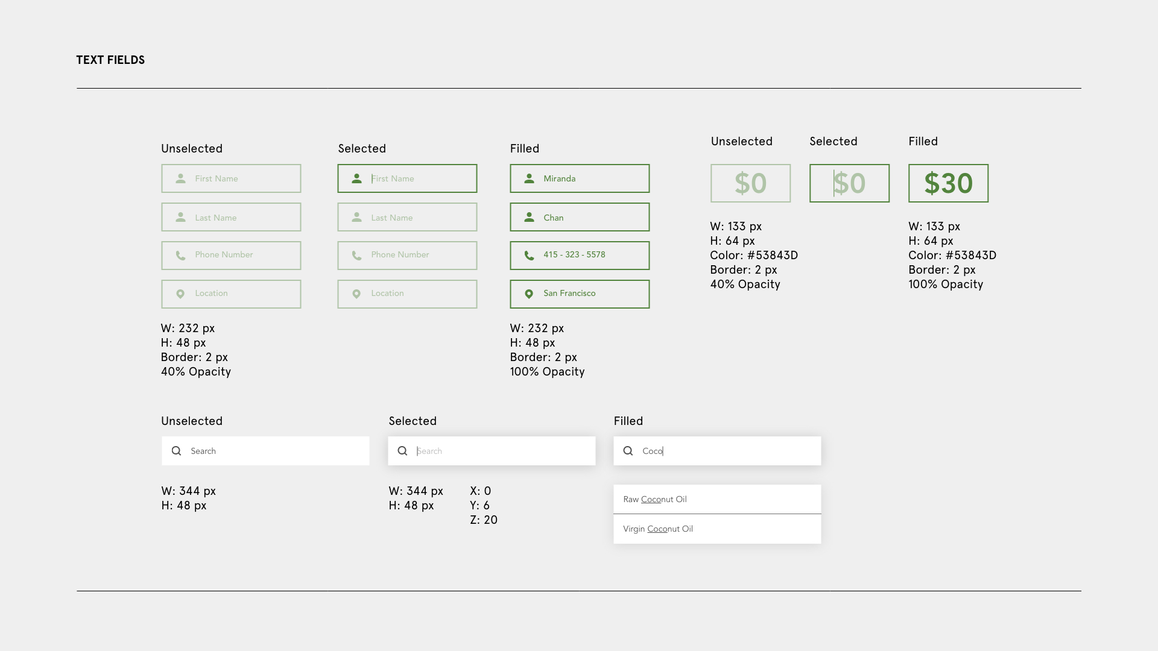The image size is (1158, 651).
Task: Click the location pin icon beside San Francisco
Action: tap(529, 294)
